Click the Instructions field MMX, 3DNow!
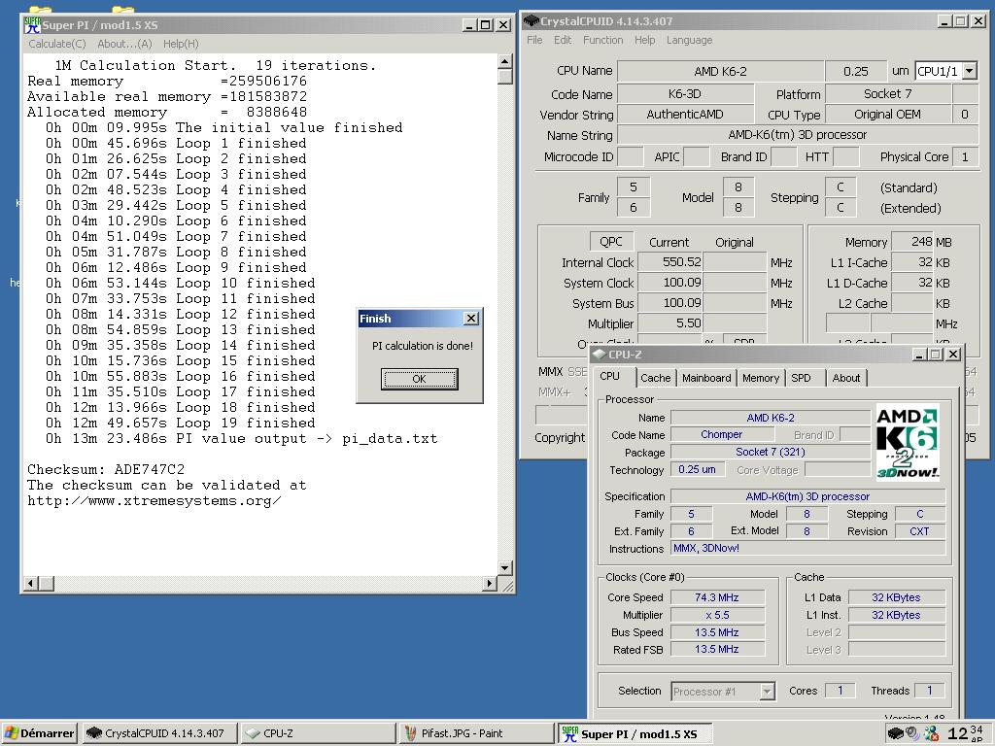 coord(807,548)
